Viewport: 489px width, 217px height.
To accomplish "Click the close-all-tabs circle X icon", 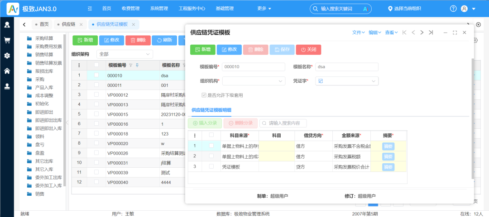I will point(479,24).
